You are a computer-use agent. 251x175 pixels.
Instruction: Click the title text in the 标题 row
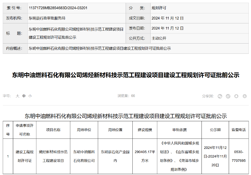tap(76, 33)
